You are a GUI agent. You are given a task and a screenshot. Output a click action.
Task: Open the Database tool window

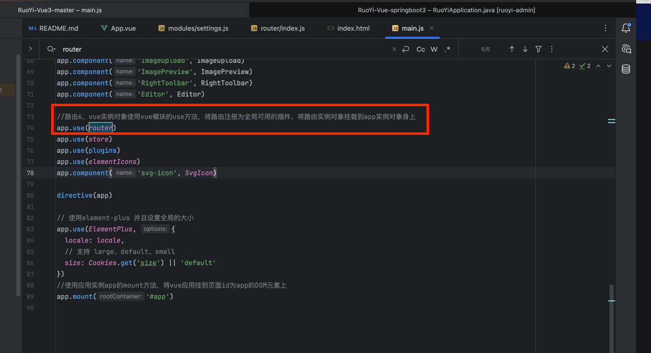point(626,69)
